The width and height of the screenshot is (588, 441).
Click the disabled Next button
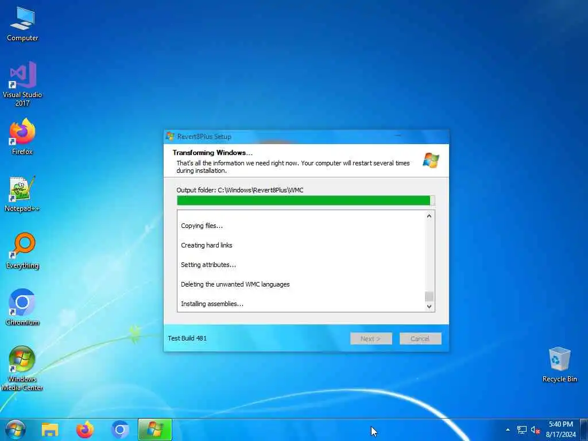click(x=371, y=339)
